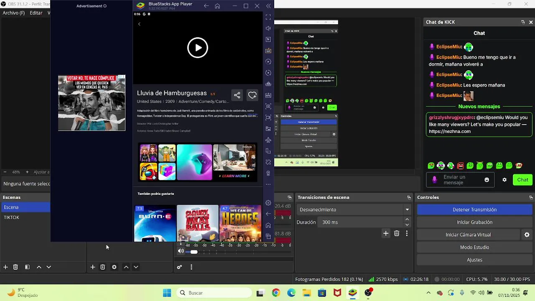The image size is (535, 301).
Task: Remove transition trash icon
Action: tap(397, 233)
